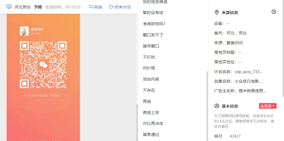
Task: Click the 结束会话 end session button
Action: [120, 7]
